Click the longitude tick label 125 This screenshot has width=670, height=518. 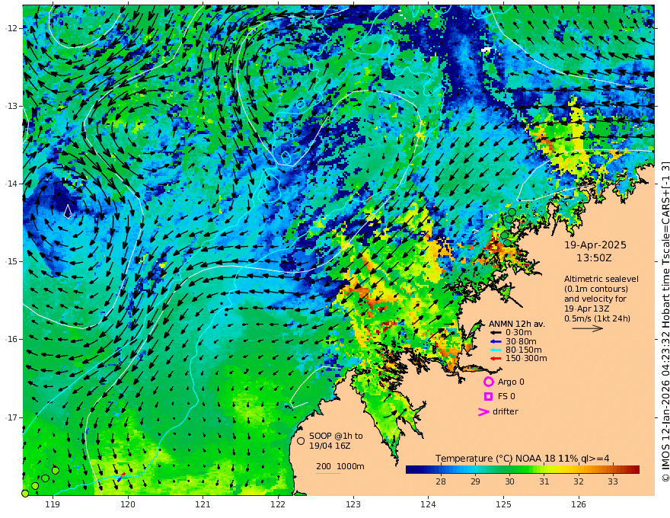503,504
